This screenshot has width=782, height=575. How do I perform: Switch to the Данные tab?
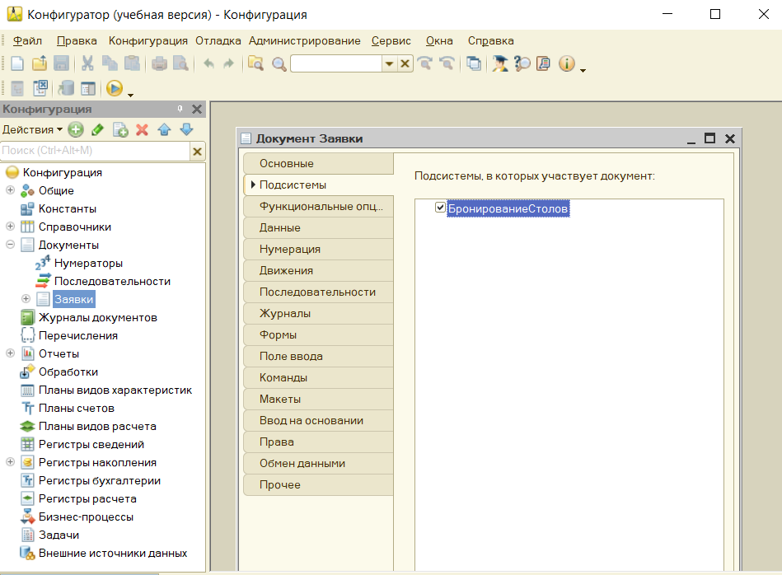point(279,227)
